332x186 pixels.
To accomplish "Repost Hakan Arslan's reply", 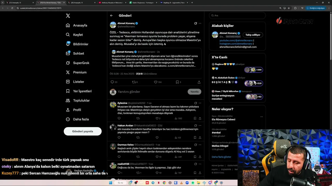I will pyautogui.click(x=138, y=137).
